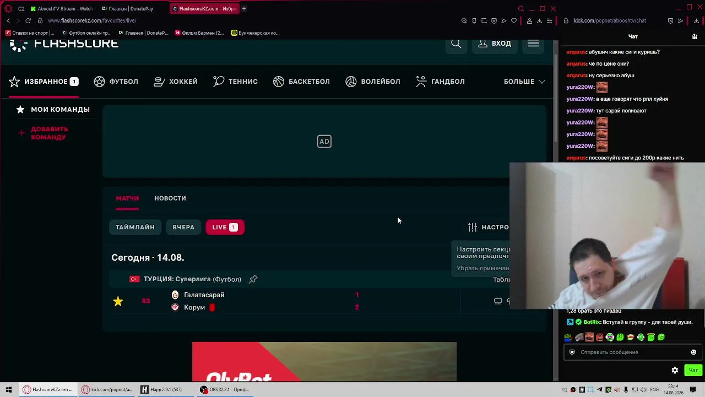This screenshot has width=705, height=397.
Task: Select the LIVE filter
Action: (225, 227)
